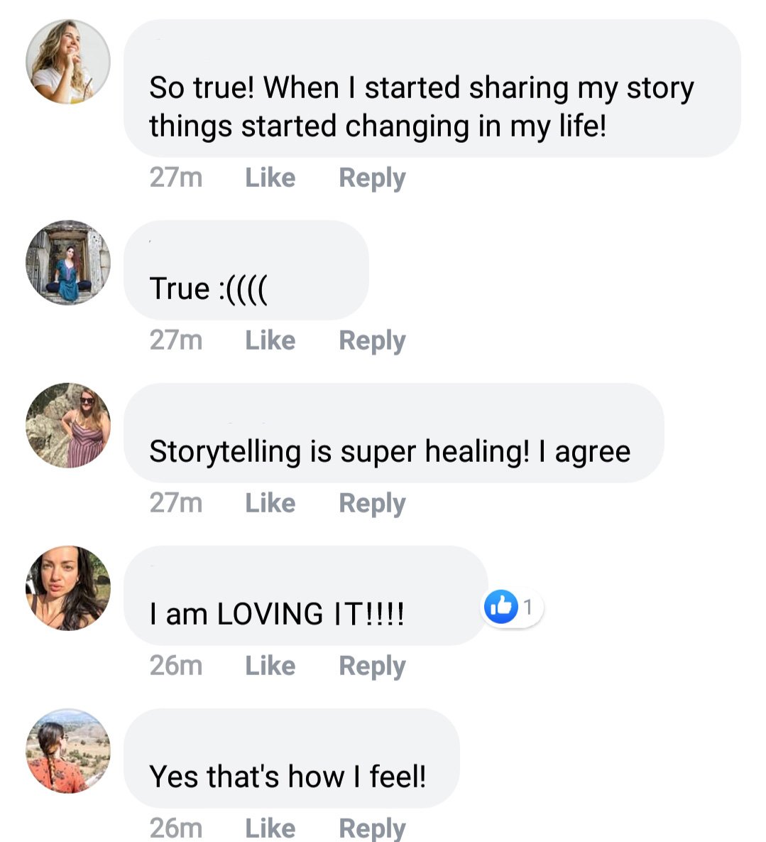
Task: Reply to the 'Yes that's how I feel!' comment
Action: click(x=372, y=828)
